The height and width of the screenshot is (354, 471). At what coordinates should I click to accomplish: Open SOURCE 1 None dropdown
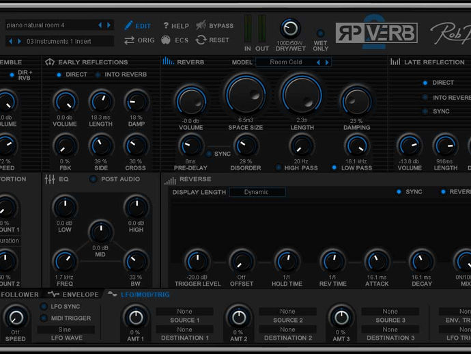[x=184, y=312]
